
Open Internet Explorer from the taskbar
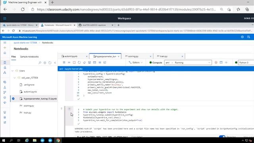[27, 140]
